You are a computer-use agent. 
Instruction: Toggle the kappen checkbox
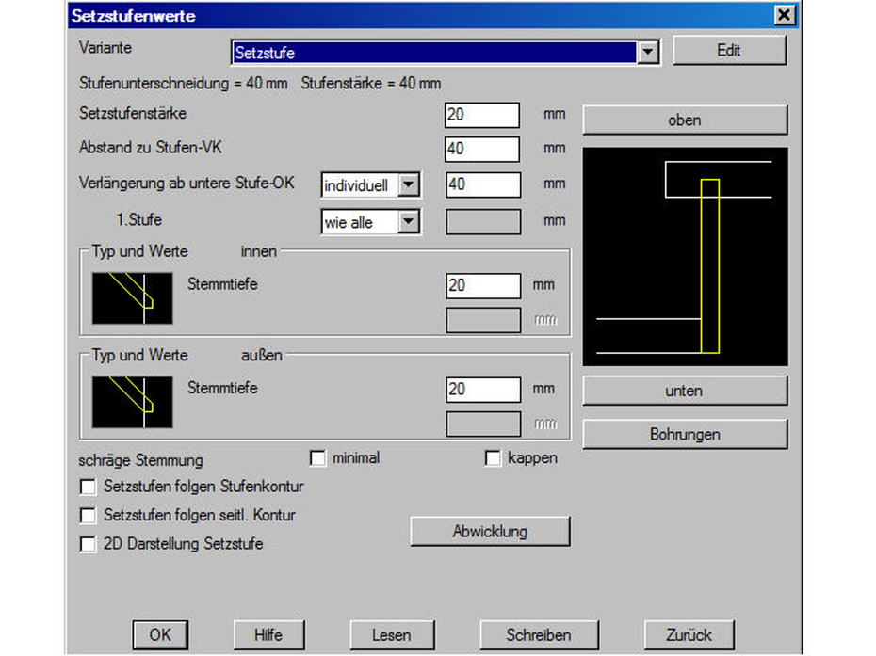coord(493,458)
